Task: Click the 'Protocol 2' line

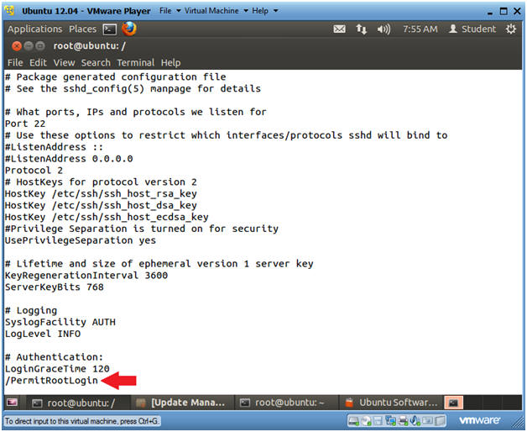Action: (34, 171)
